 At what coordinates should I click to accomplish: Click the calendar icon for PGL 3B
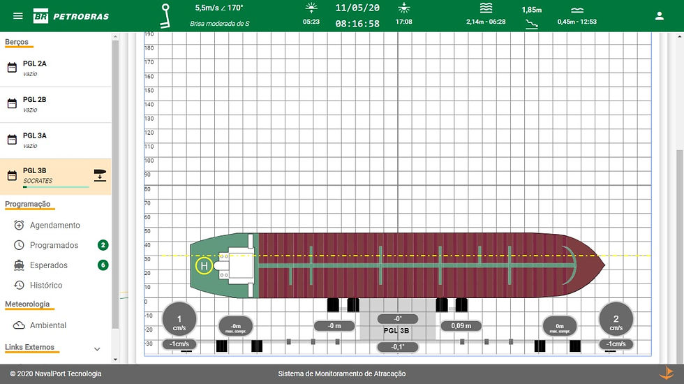click(x=13, y=176)
